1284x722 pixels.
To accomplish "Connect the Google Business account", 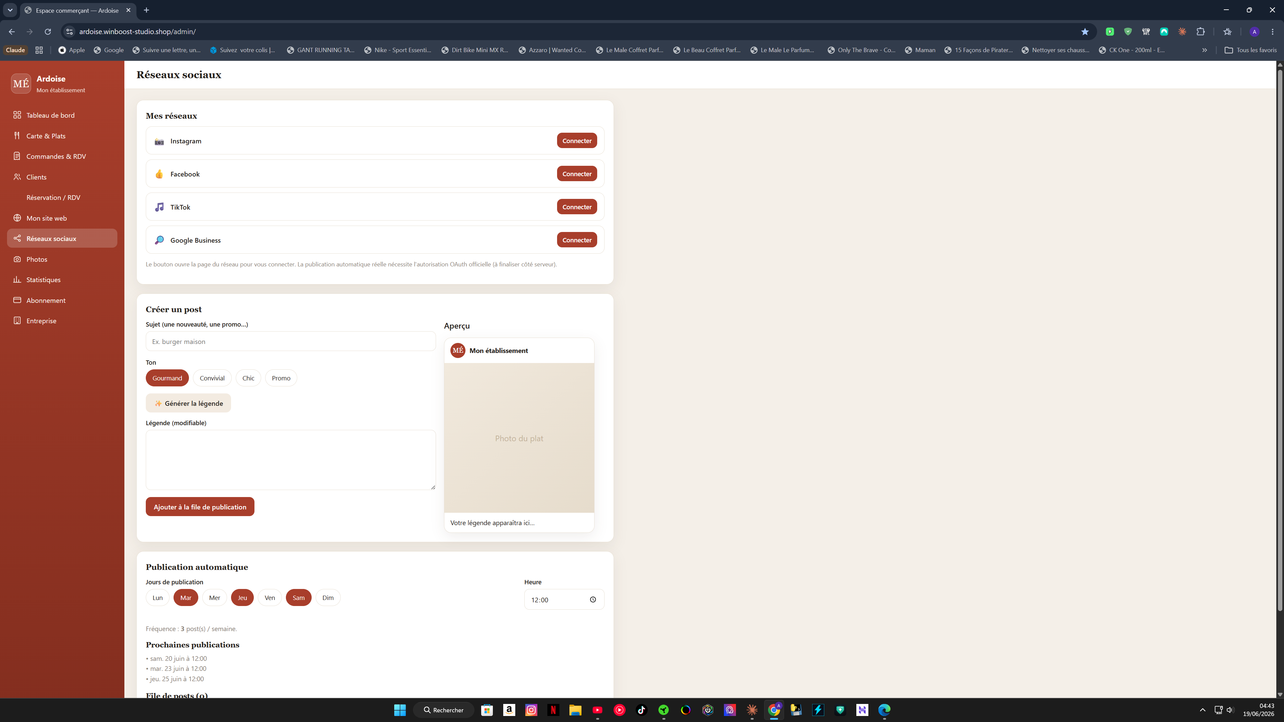I will click(x=577, y=240).
